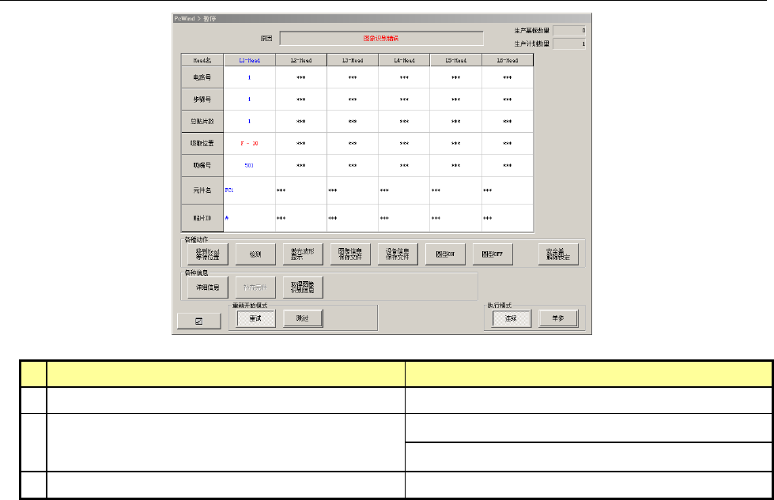Click L1-Head value in 电路号 row
Viewport: 774px width, 500px height.
tap(249, 77)
